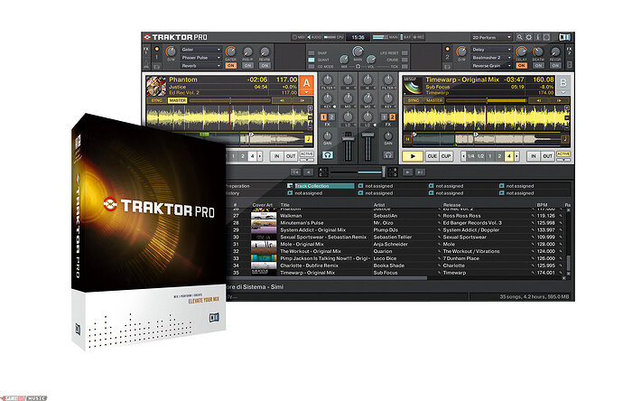This screenshot has height=401, width=623.
Task: Click Deck B skip-to-start icon on stripe
Action: [407, 139]
